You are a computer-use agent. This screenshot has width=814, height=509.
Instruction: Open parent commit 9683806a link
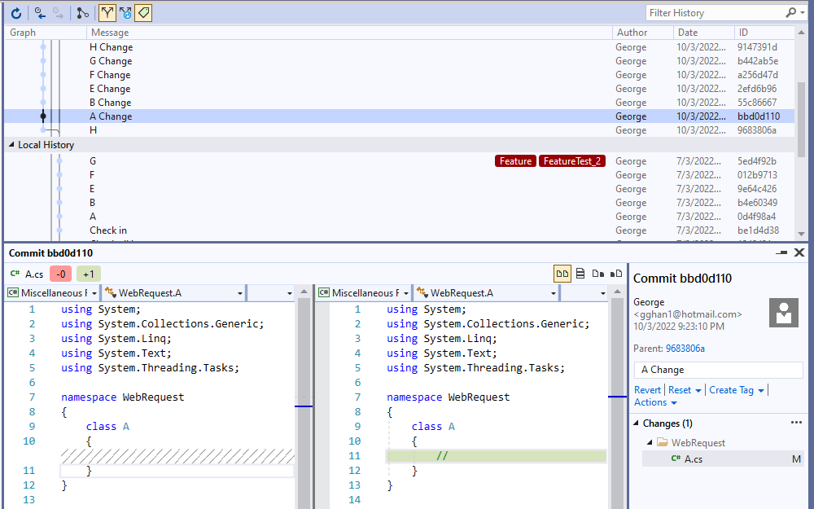coord(685,349)
